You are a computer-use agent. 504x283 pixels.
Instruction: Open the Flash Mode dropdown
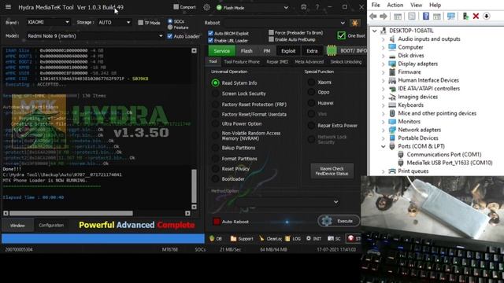click(252, 7)
